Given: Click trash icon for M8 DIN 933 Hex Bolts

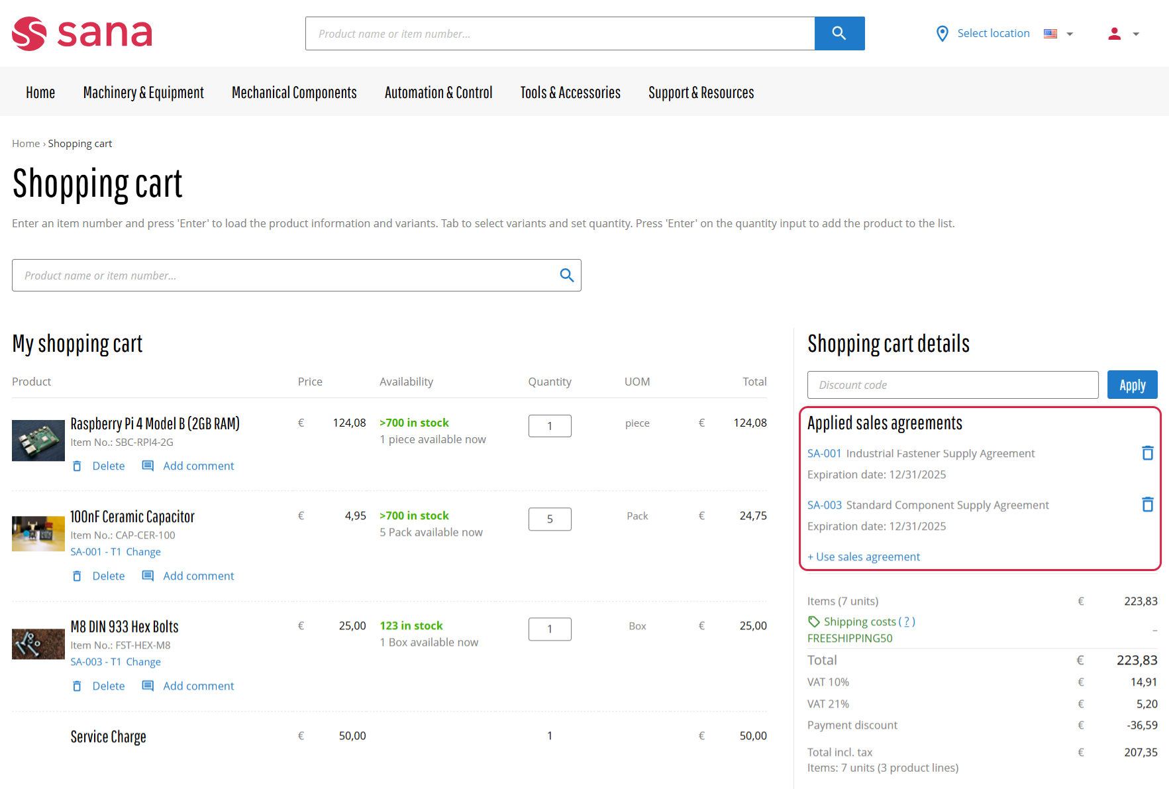Looking at the screenshot, I should 77,686.
